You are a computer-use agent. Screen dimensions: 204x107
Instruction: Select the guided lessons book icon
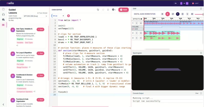[x=3, y=25]
